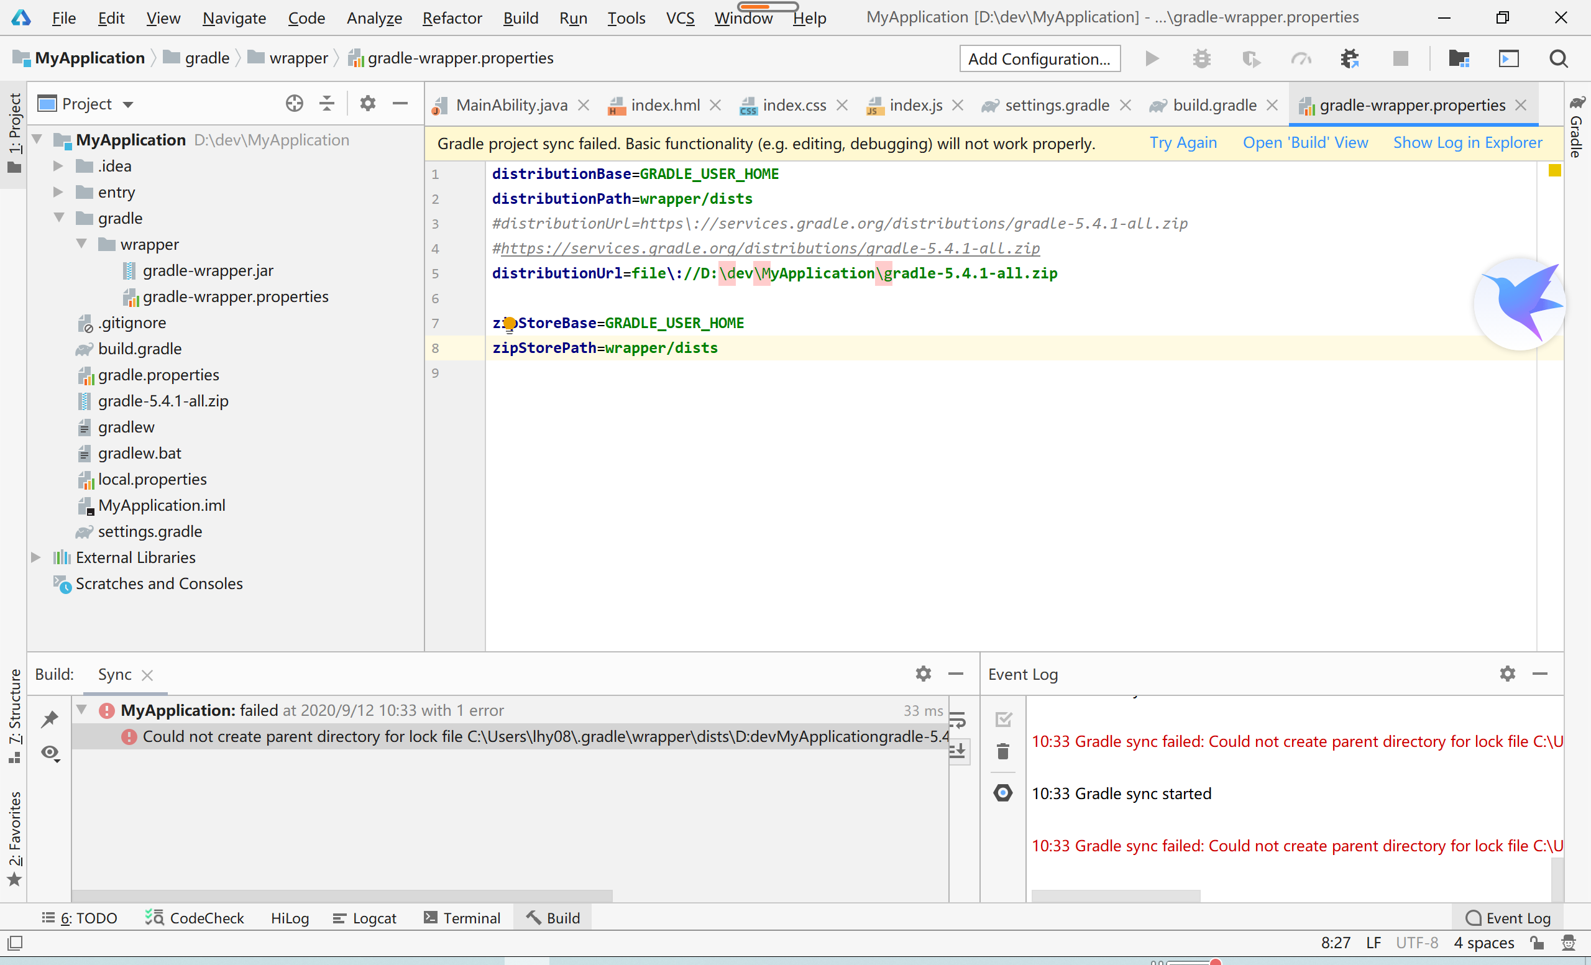Click Show Log in Explorer link

pos(1467,143)
